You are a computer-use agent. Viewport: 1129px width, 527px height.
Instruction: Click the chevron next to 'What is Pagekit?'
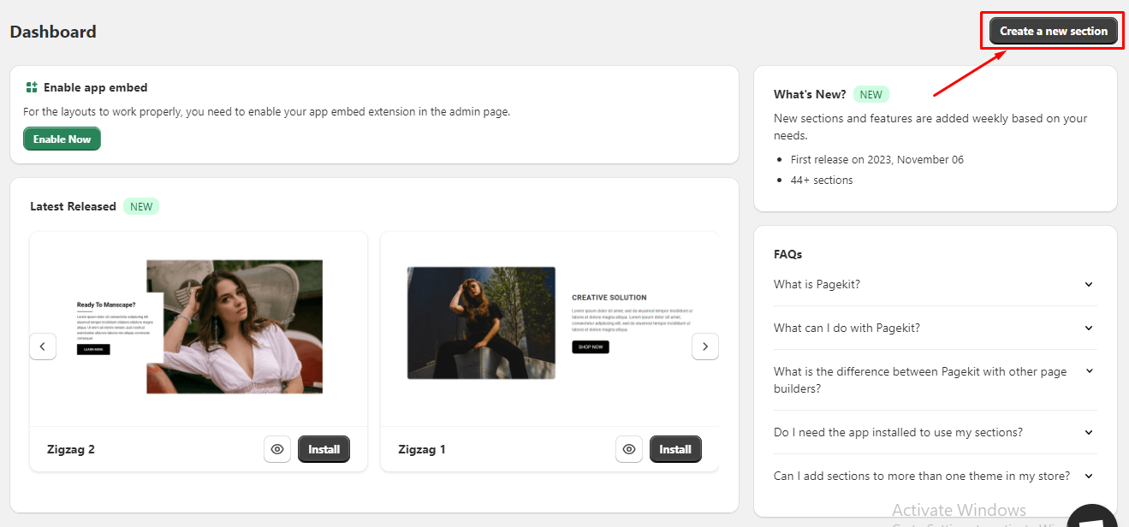click(1089, 284)
